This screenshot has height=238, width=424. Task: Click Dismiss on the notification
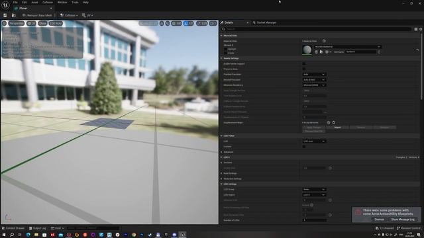(379, 219)
